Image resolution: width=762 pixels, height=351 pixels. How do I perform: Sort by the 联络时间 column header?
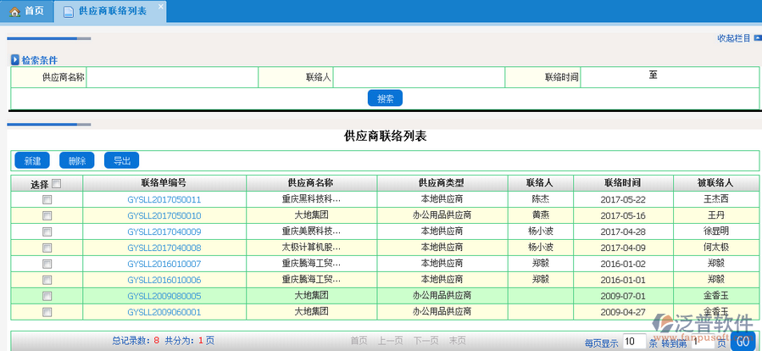click(x=622, y=183)
